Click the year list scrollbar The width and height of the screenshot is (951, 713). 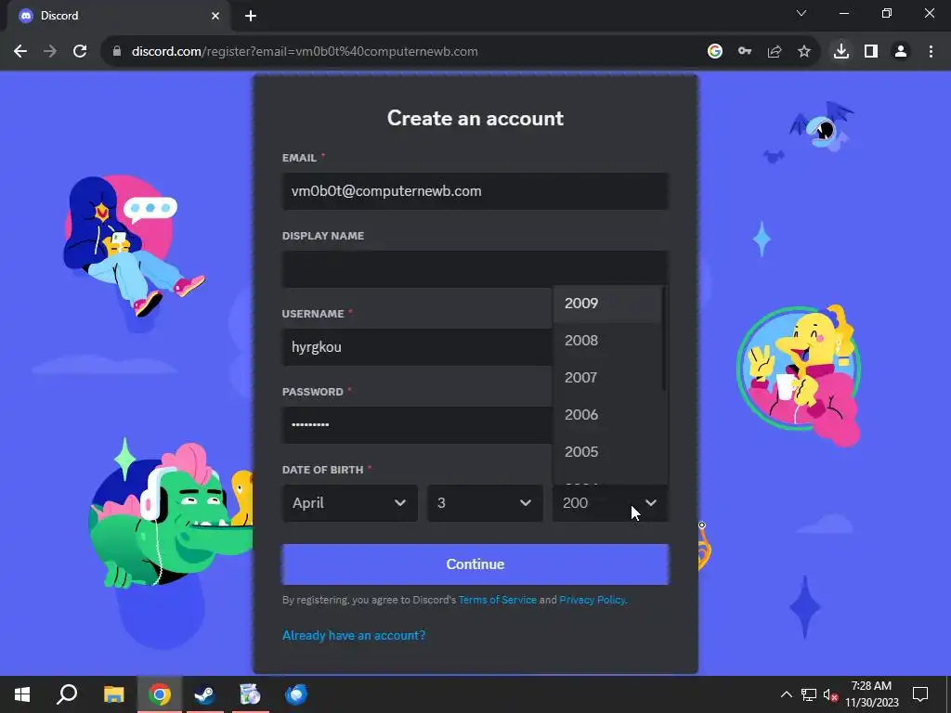click(x=665, y=338)
